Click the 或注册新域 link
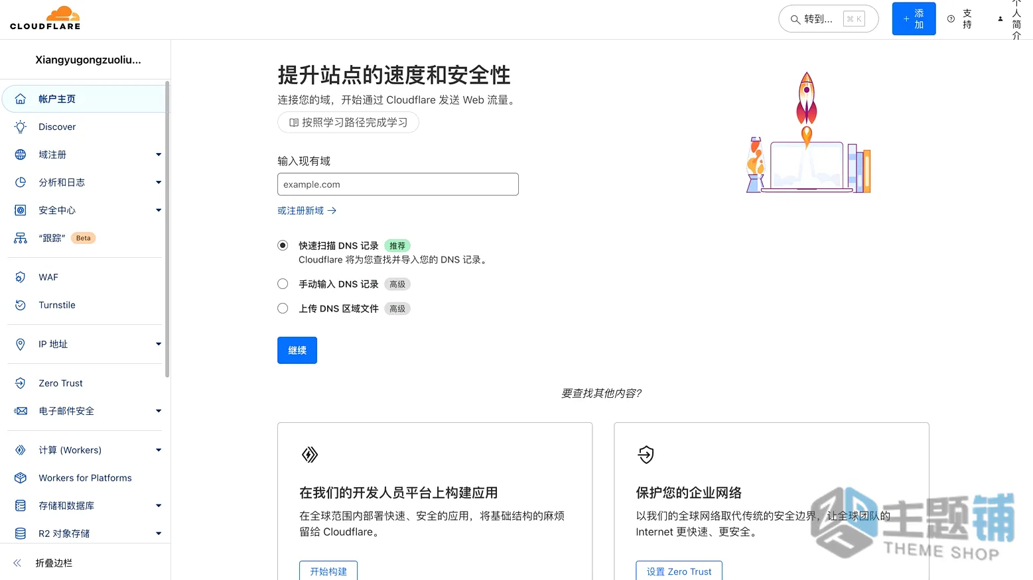This screenshot has height=580, width=1033. coord(307,210)
